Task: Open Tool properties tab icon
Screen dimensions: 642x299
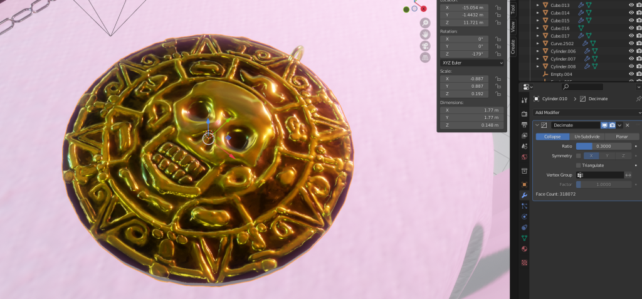Action: click(524, 100)
